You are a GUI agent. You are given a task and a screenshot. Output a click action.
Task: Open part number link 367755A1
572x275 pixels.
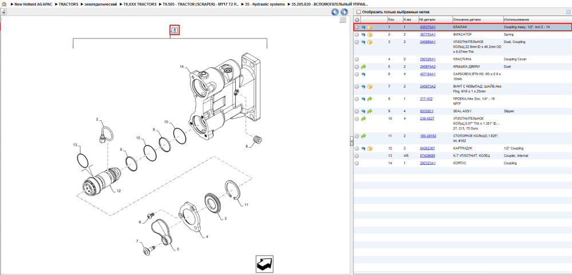click(428, 34)
